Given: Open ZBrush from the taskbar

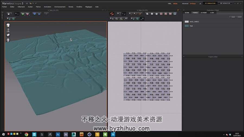Looking at the screenshot, I should click(50, 134).
